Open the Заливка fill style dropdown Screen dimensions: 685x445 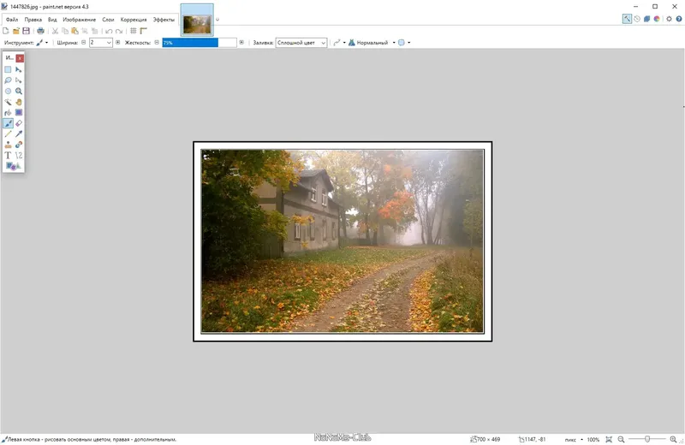301,42
